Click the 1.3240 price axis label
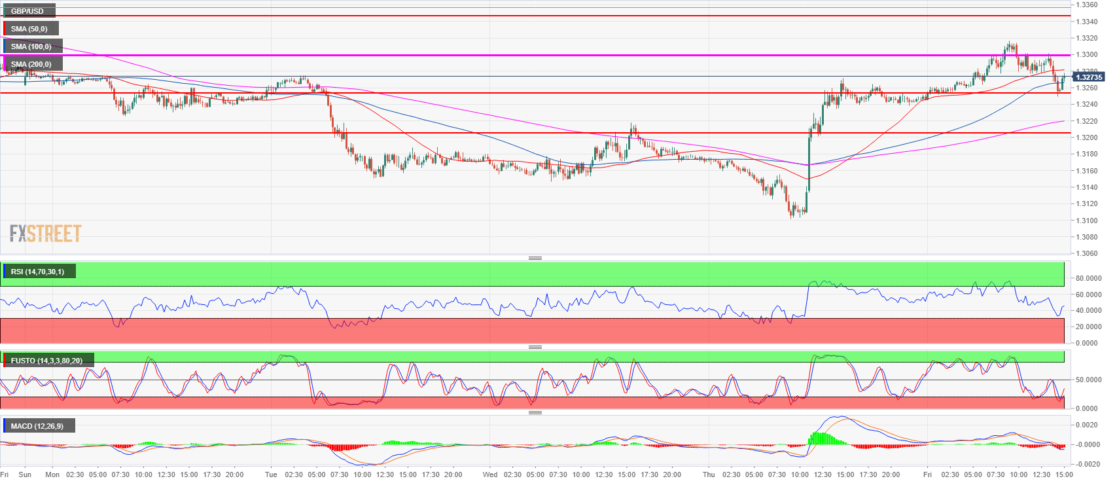This screenshot has height=483, width=1117. [1087, 104]
